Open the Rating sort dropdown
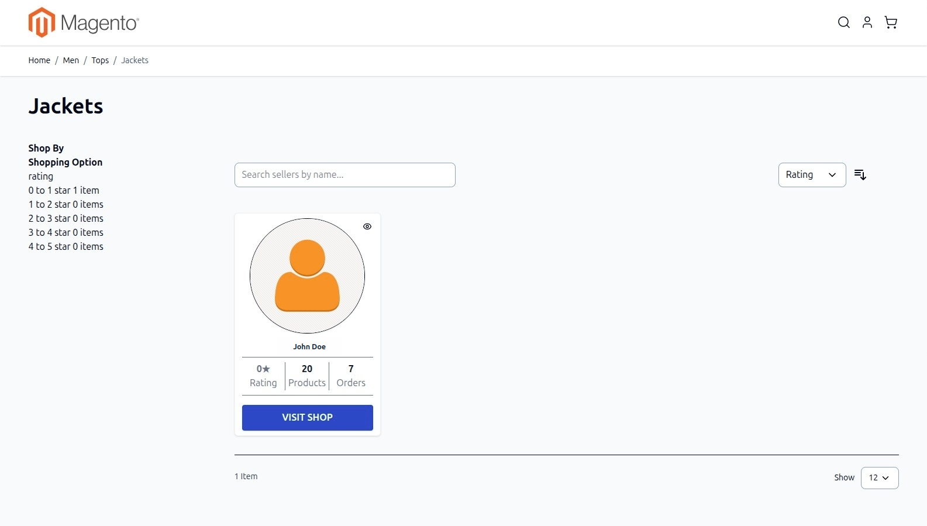927x526 pixels. (812, 175)
